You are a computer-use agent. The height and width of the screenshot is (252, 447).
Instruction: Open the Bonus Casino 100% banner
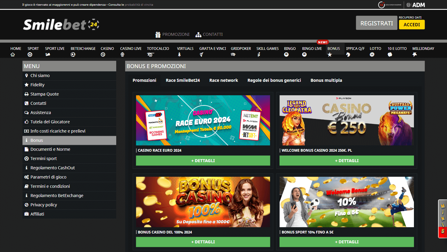[x=203, y=202]
